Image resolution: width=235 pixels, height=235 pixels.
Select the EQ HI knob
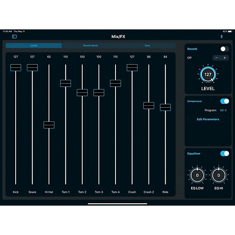[219, 175]
